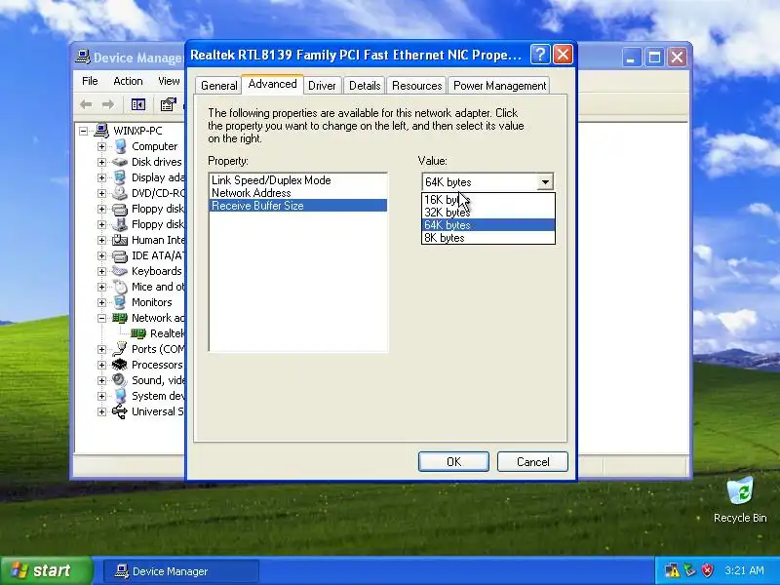
Task: Switch to the Resources tab
Action: click(417, 86)
